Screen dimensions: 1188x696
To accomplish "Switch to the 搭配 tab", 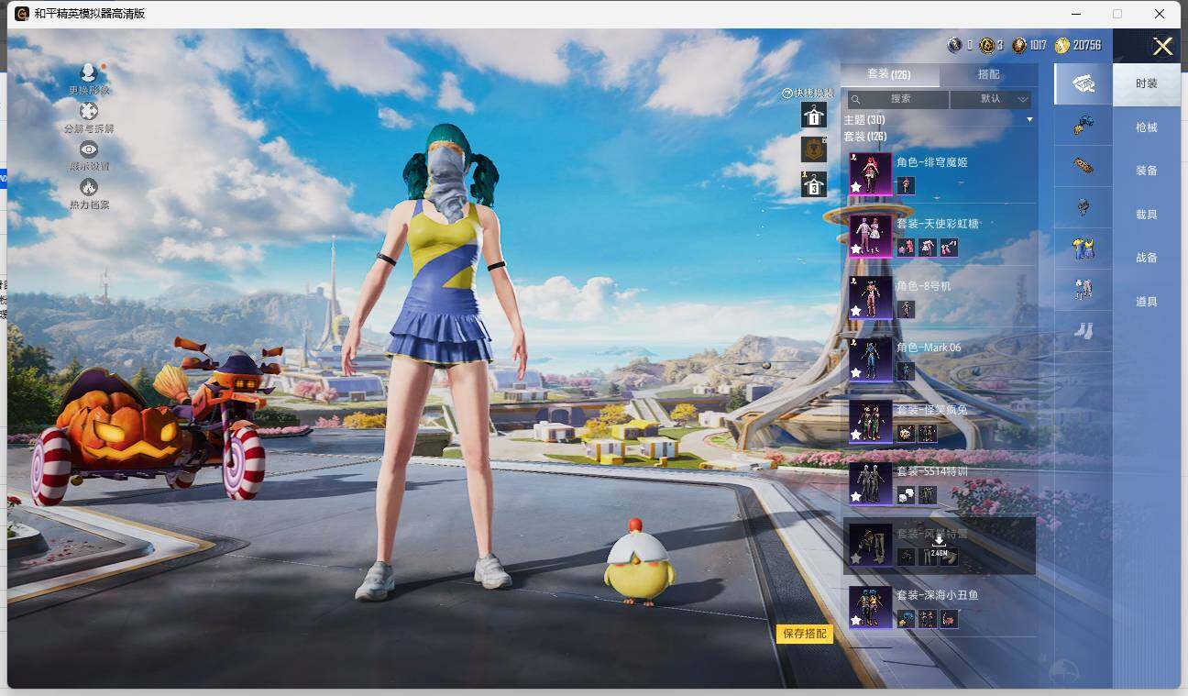I will click(989, 74).
